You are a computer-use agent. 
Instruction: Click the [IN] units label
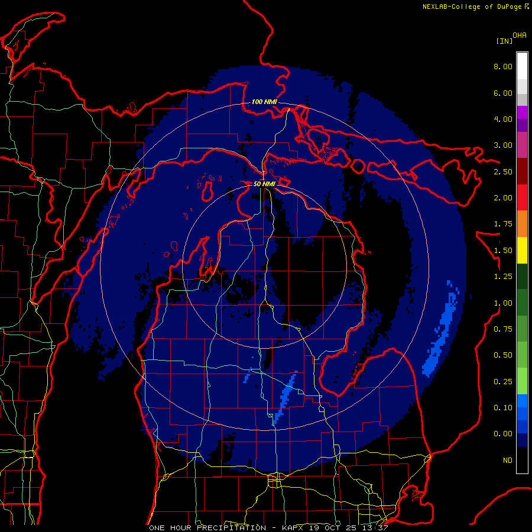[x=504, y=41]
